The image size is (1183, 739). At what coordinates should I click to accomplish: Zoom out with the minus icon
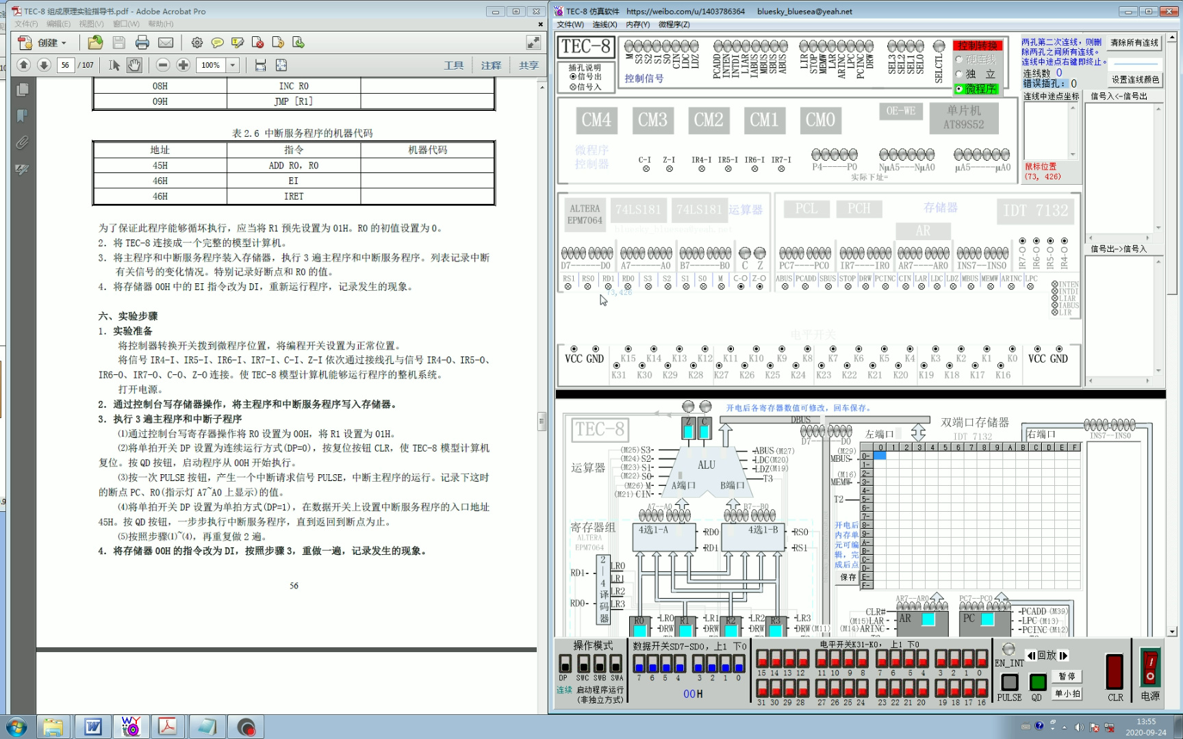click(x=162, y=65)
